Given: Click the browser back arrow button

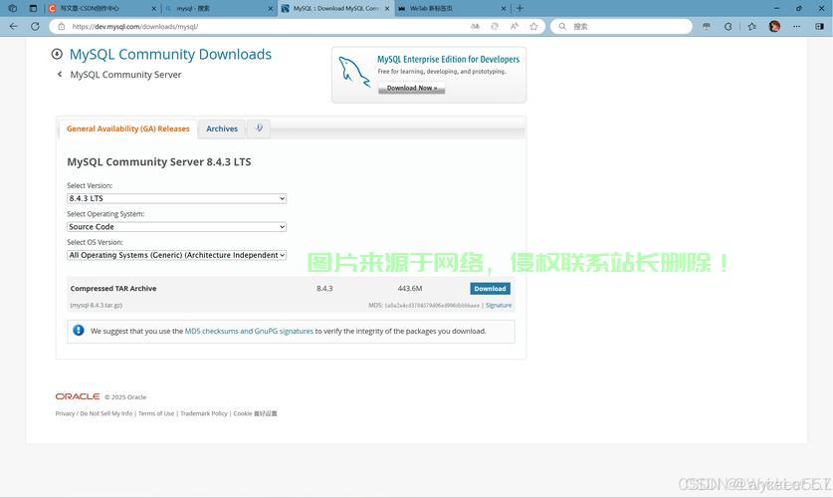Looking at the screenshot, I should click(x=13, y=27).
